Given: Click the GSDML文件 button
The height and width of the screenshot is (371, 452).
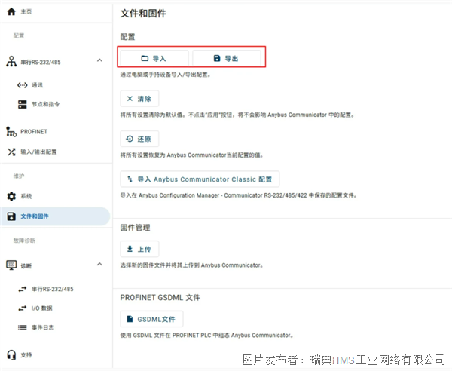Looking at the screenshot, I should coord(151,319).
